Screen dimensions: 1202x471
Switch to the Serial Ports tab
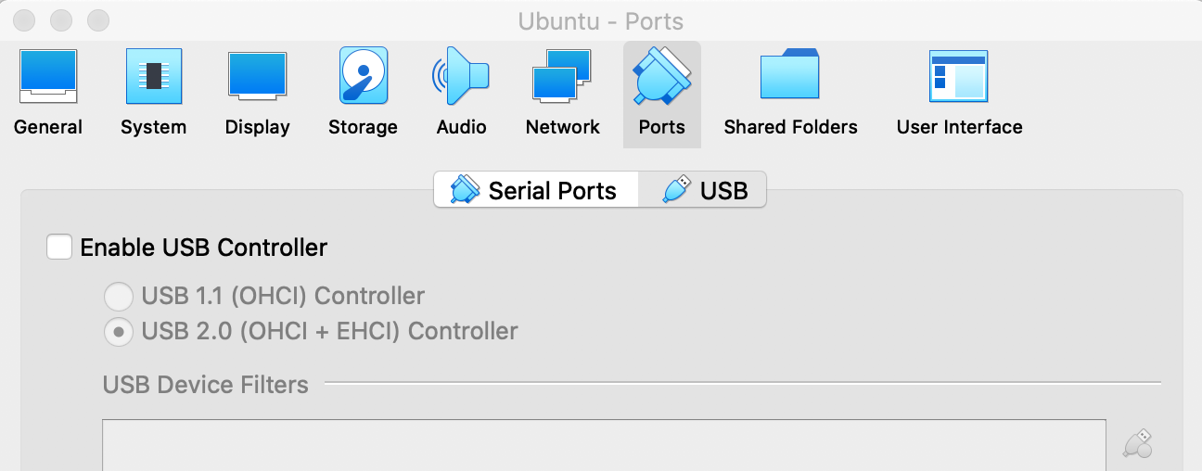[535, 190]
